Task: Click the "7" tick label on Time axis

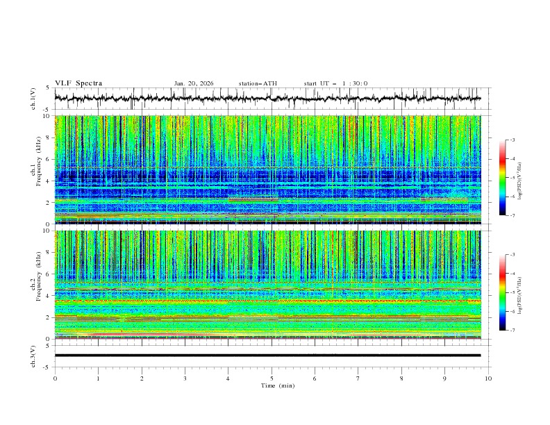Action: (x=358, y=378)
